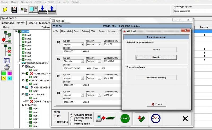Click the floppy disk save icon

tap(15, 10)
